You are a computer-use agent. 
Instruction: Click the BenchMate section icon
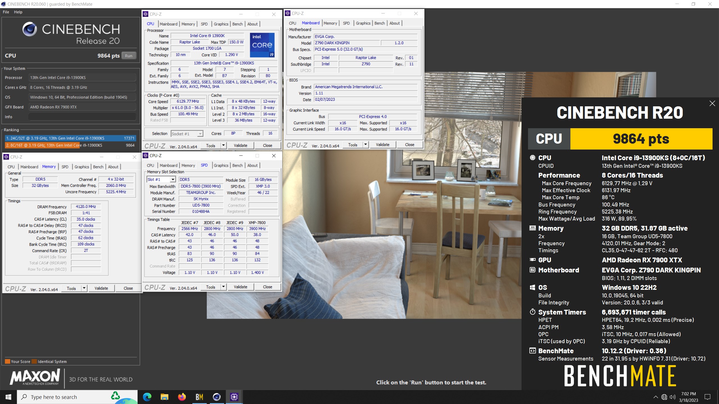[533, 350]
